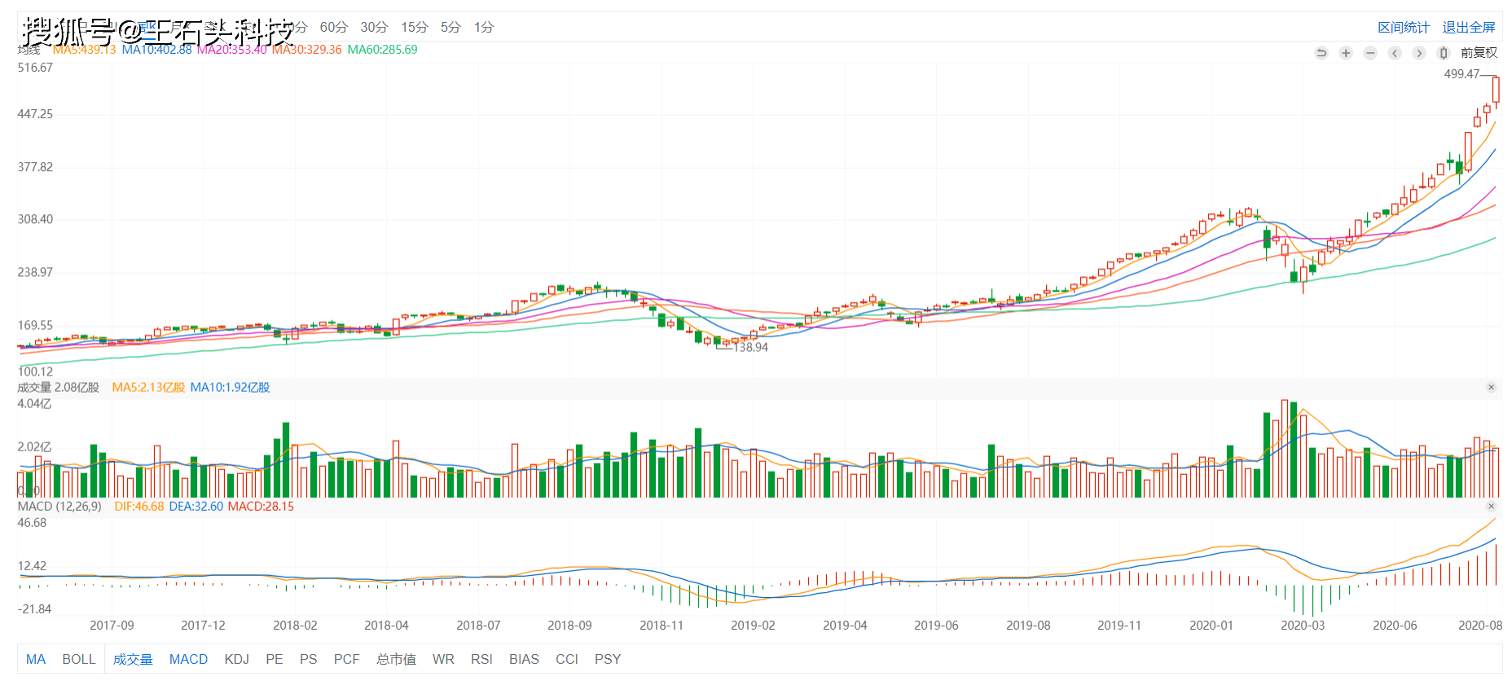Zoom in the chart with plus icon
Image resolution: width=1512 pixels, height=694 pixels.
click(x=1346, y=53)
